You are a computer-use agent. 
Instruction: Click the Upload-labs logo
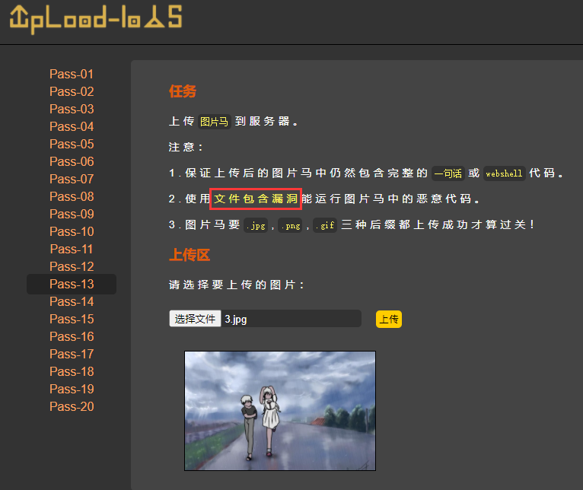(x=96, y=20)
